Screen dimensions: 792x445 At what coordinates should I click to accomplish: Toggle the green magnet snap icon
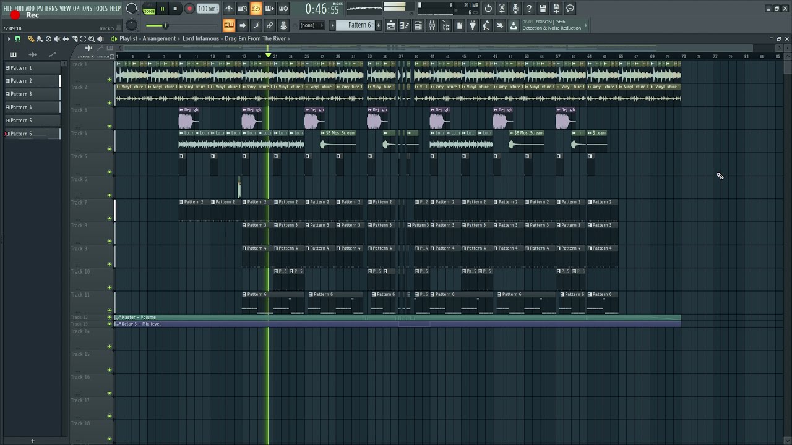17,39
